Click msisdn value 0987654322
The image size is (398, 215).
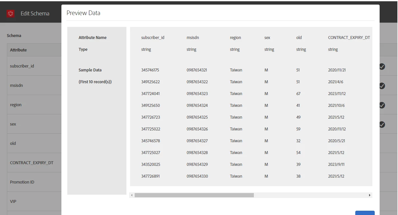[x=197, y=82]
